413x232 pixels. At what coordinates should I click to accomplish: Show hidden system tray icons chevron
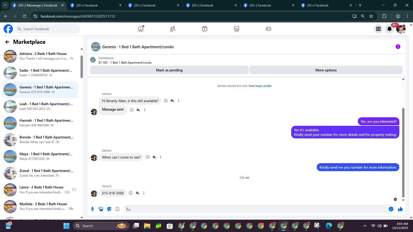pyautogui.click(x=365, y=226)
